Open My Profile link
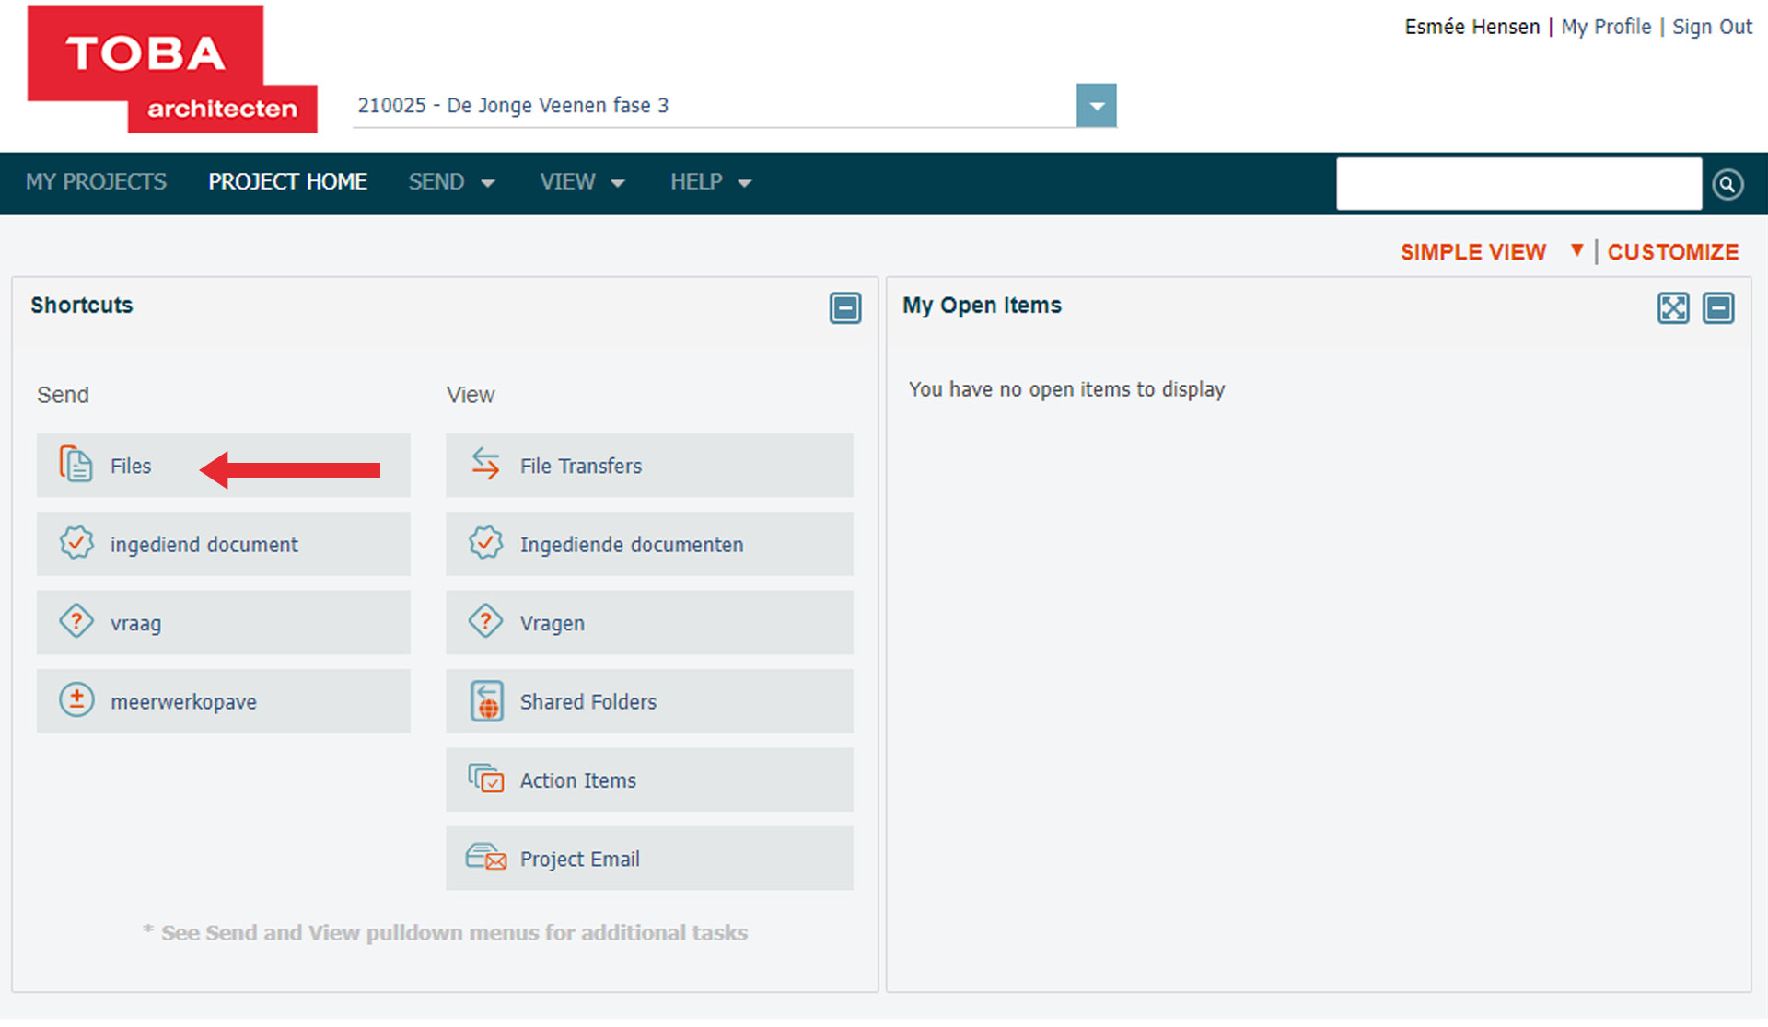Viewport: 1768px width, 1027px height. tap(1606, 27)
